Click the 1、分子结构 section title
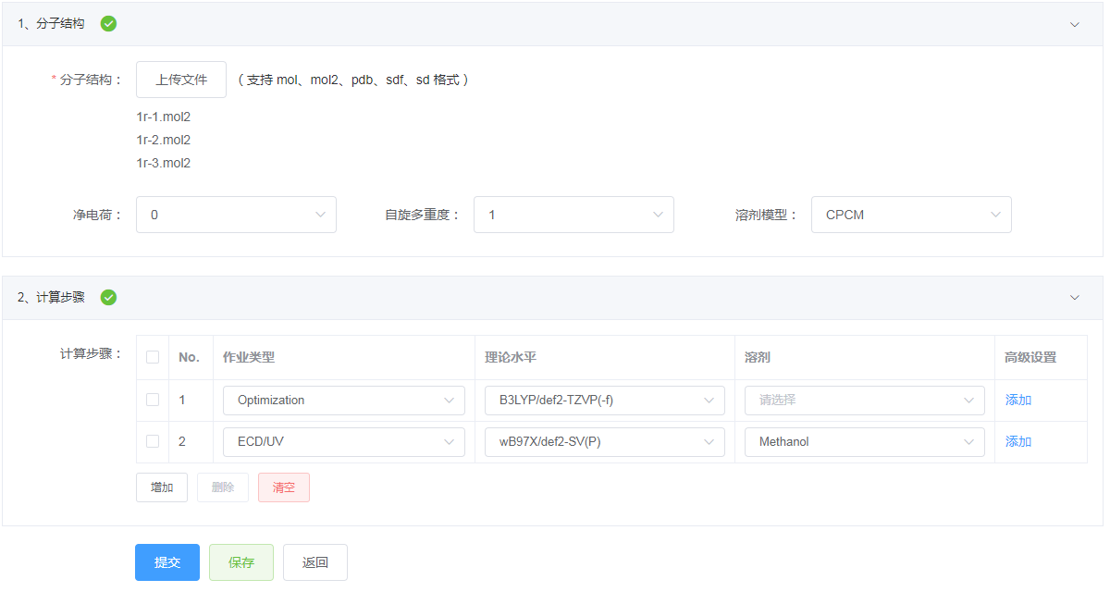1110x592 pixels. [x=51, y=24]
